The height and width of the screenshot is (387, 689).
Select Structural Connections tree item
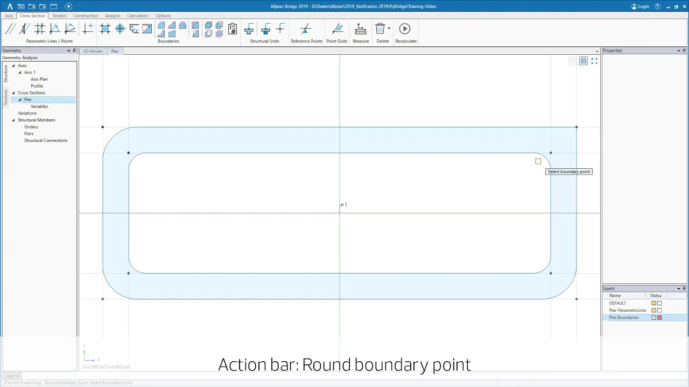46,140
